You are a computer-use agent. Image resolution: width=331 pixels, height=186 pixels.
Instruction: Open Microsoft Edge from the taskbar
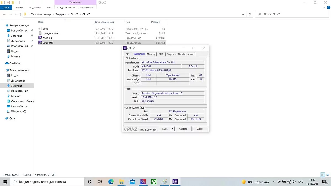(x=111, y=182)
